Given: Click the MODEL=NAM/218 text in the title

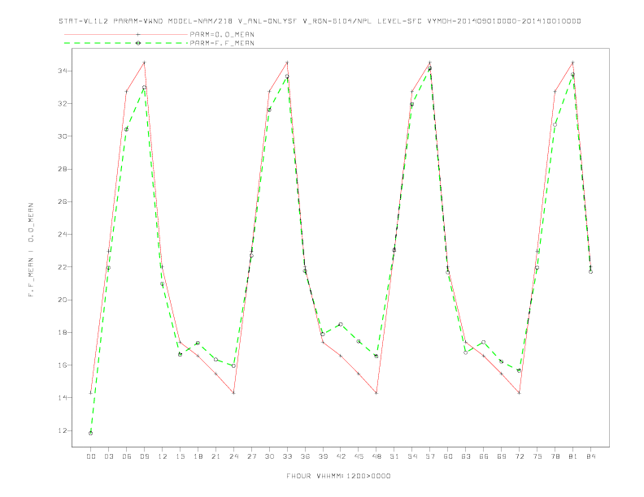Looking at the screenshot, I should pos(200,21).
